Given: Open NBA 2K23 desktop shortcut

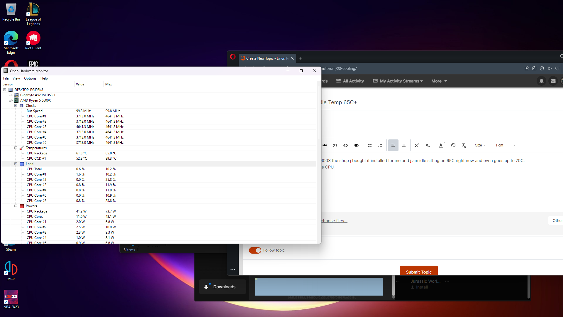Looking at the screenshot, I should coord(11,299).
